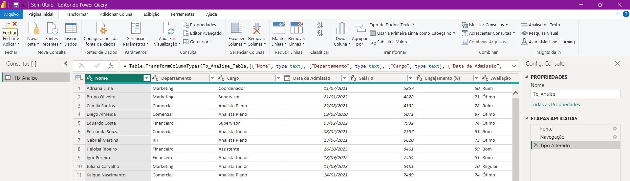This screenshot has height=181, width=630.
Task: Open Salário column filter dropdown
Action: (411, 78)
